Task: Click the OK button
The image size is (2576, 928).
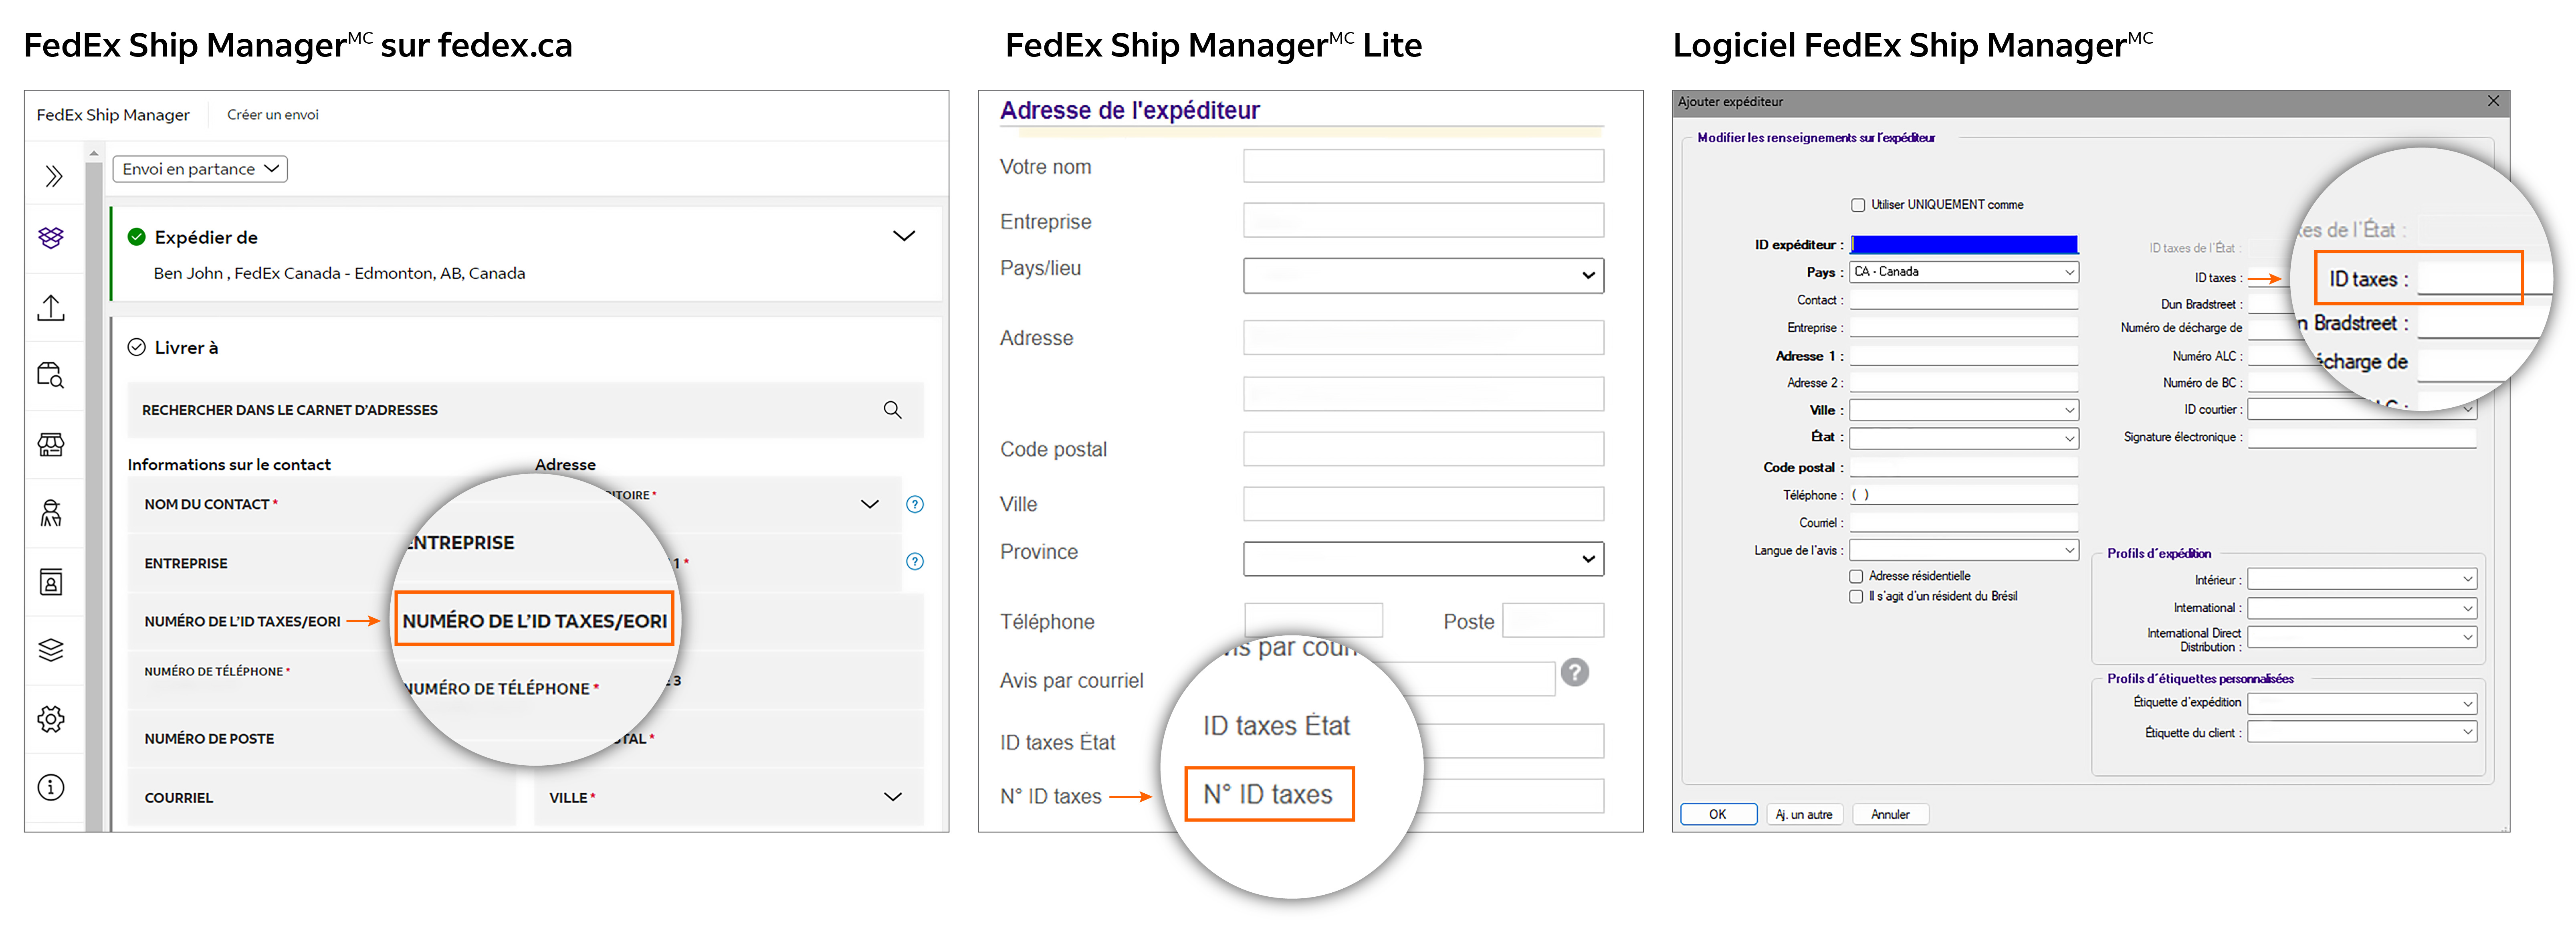Action: pyautogui.click(x=1718, y=814)
